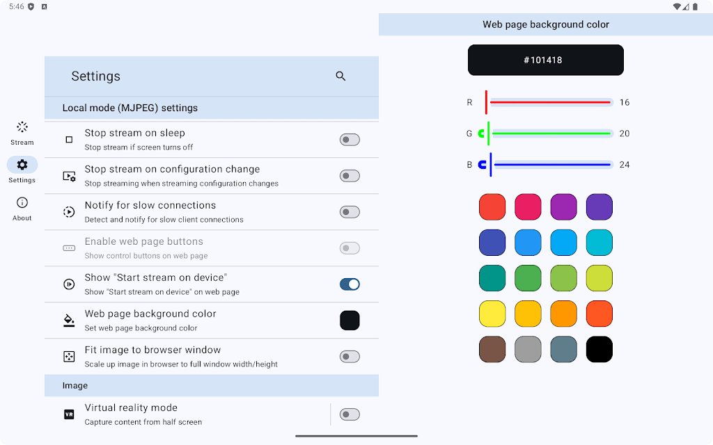Screen dimensions: 713x445
Task: Toggle Virtual reality mode switch
Action: 350,414
